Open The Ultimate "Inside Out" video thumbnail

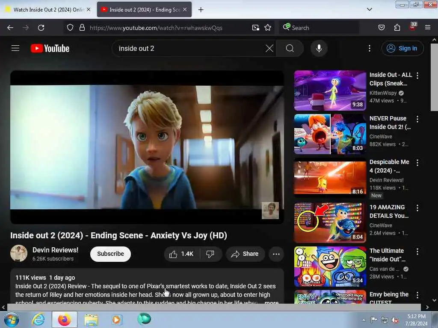(330, 266)
